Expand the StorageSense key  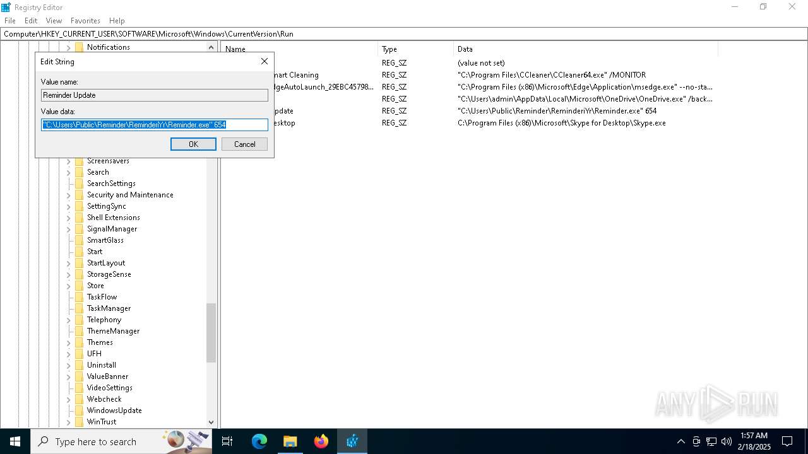(x=69, y=274)
